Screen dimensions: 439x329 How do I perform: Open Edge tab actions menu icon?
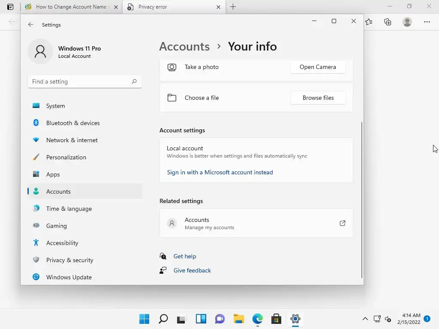(x=10, y=7)
